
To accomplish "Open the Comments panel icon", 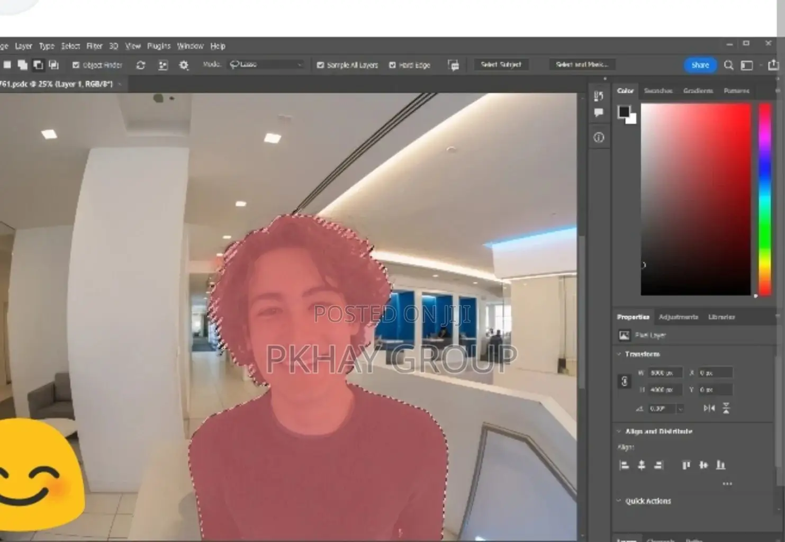I will click(599, 113).
